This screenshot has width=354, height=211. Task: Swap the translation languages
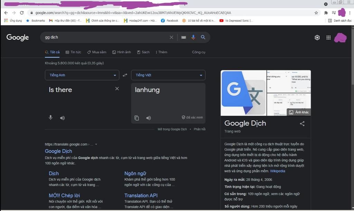pyautogui.click(x=125, y=75)
